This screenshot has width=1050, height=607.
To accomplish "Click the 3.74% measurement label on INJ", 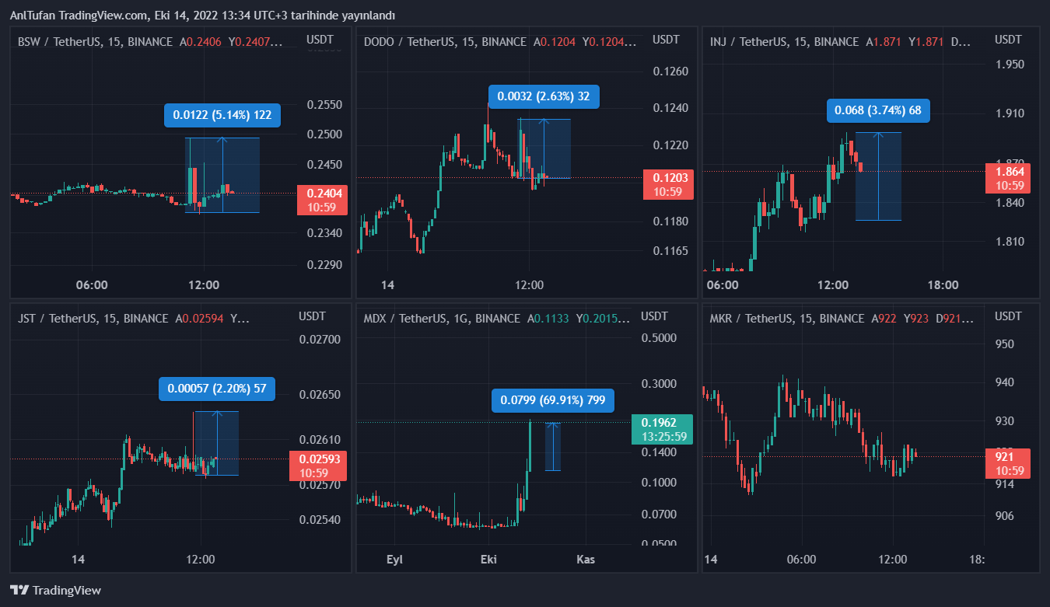I will pyautogui.click(x=877, y=110).
